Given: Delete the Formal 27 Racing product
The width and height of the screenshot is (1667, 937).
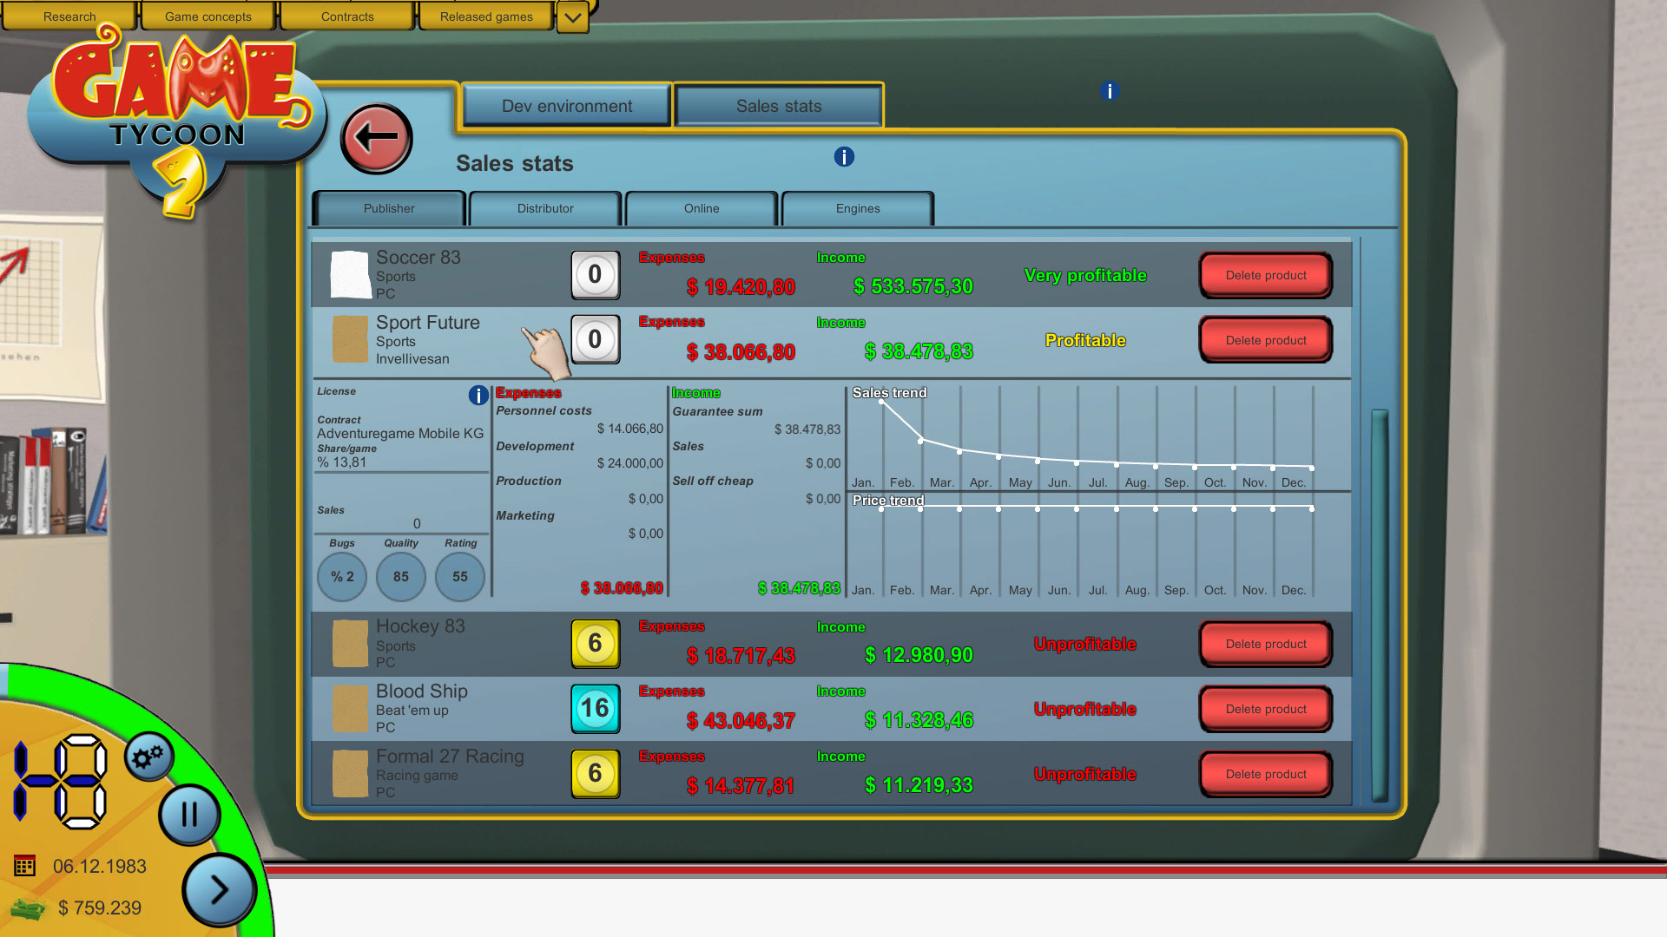Looking at the screenshot, I should 1265,774.
